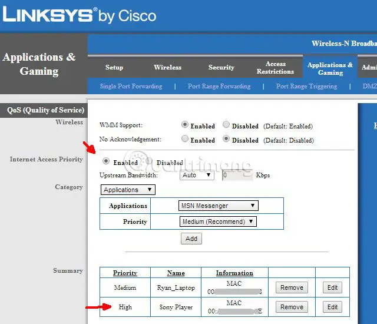Go to Port Range Forwarding
The image size is (377, 324).
point(219,86)
